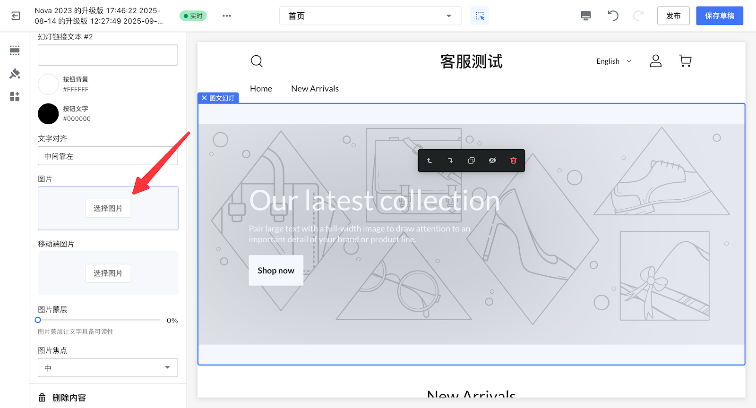Open the sections panel icon in sidebar
The height and width of the screenshot is (408, 756).
point(15,51)
